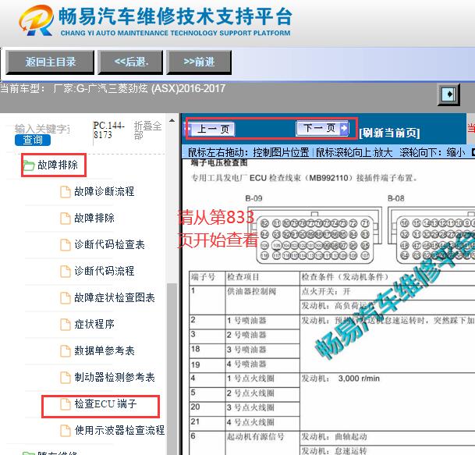Open the 故障排除 folder icon
This screenshot has width=475, height=455.
pos(29,165)
